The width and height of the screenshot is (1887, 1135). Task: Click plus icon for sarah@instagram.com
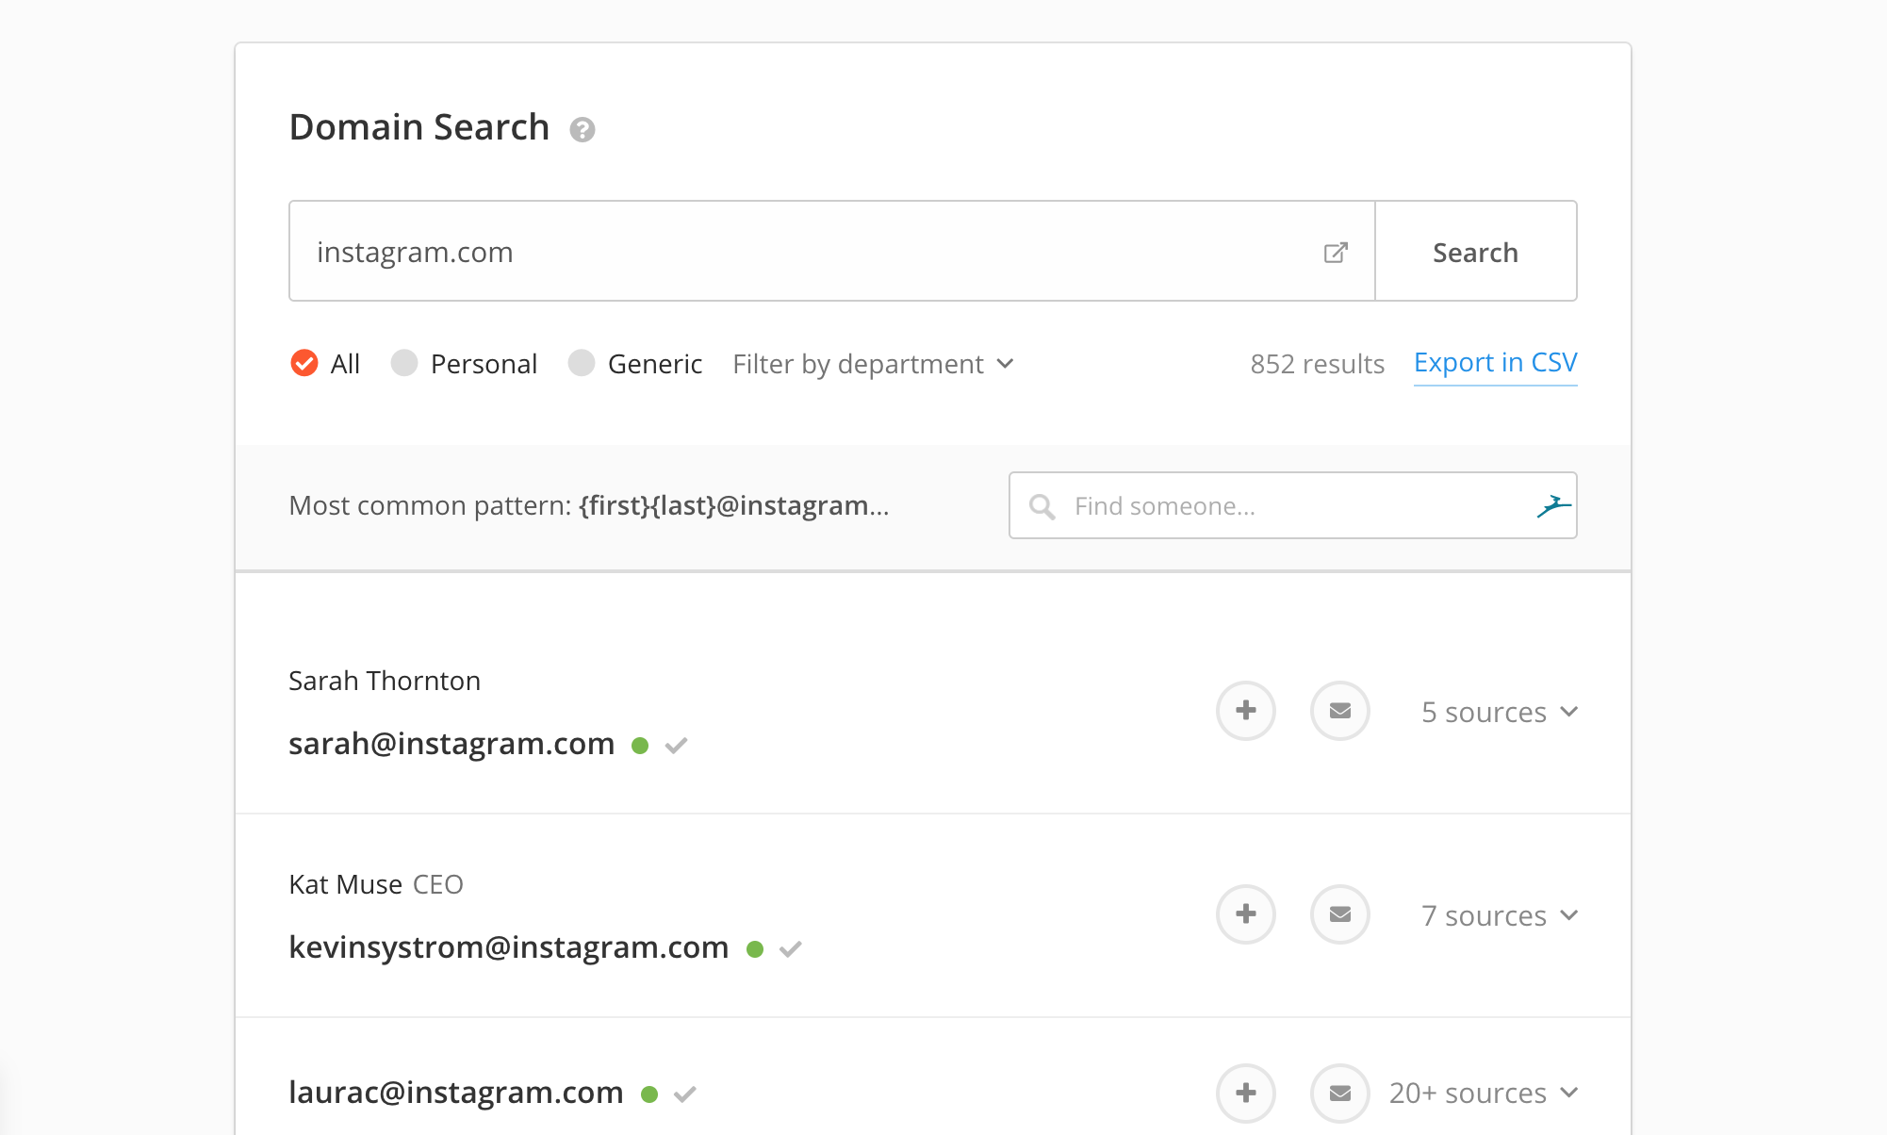(x=1245, y=711)
